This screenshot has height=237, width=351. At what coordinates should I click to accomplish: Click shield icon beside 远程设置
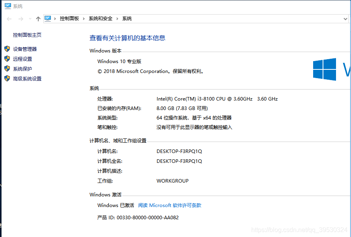[7, 59]
